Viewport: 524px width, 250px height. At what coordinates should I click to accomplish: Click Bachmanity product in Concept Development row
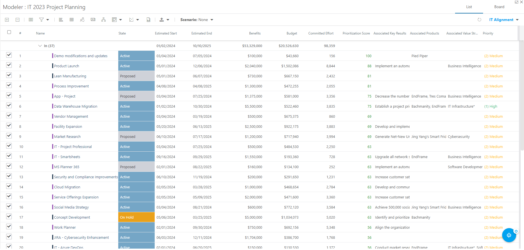pyautogui.click(x=421, y=217)
